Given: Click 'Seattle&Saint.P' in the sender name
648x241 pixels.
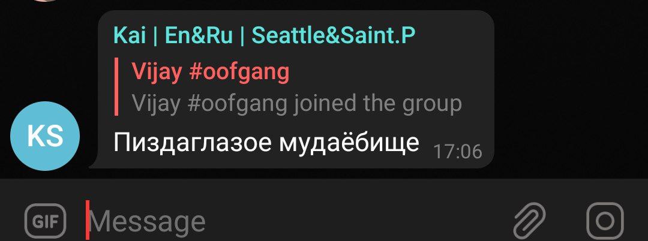Looking at the screenshot, I should (x=333, y=35).
